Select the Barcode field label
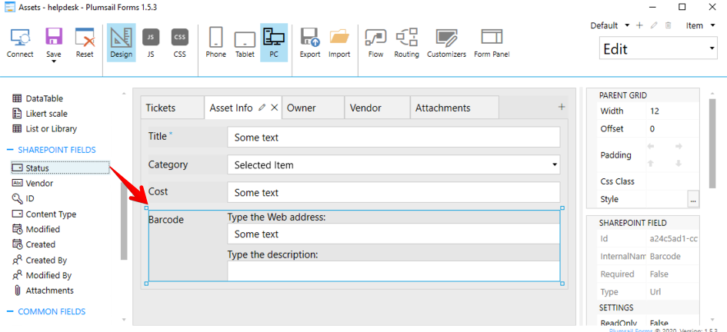The image size is (727, 332). point(166,220)
